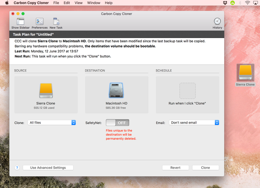Toggle the SafetyNet switch on

(117, 123)
